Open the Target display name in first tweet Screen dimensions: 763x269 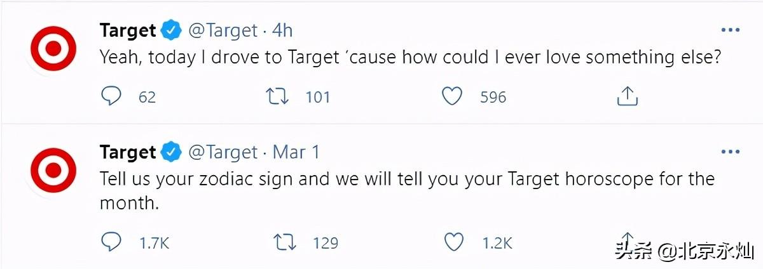(128, 30)
